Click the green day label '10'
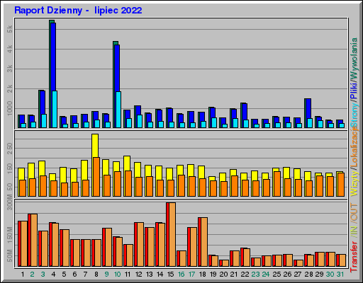 coord(117,275)
